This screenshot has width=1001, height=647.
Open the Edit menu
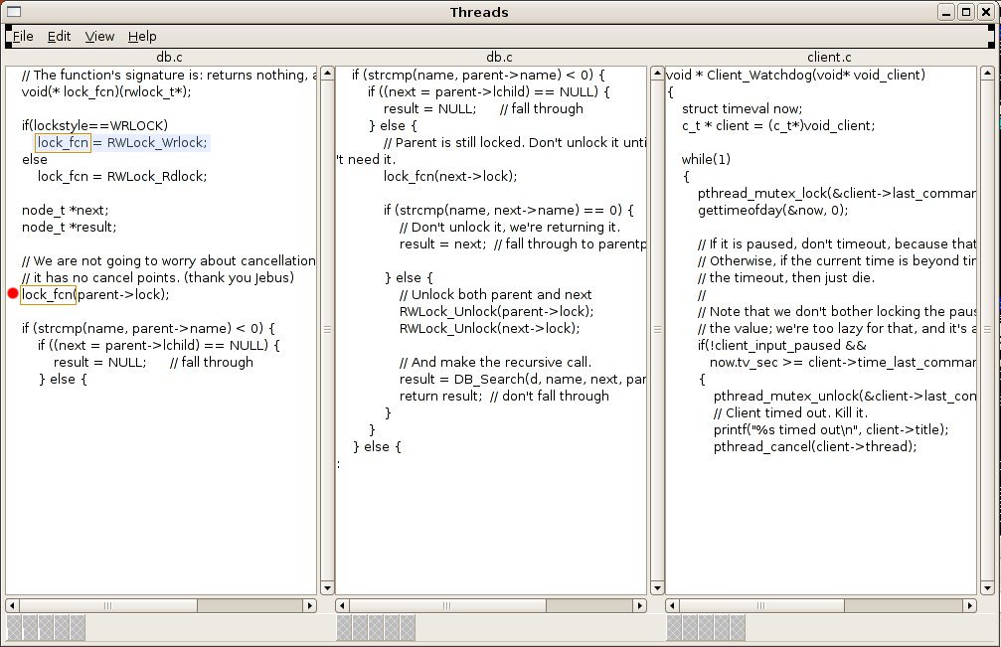coord(59,36)
